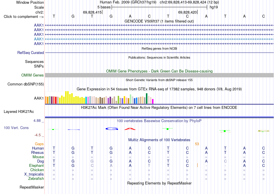Image resolution: width=274 pixels, height=194 pixels.
Task: Click the red A conservation logo
Action: click(130, 129)
